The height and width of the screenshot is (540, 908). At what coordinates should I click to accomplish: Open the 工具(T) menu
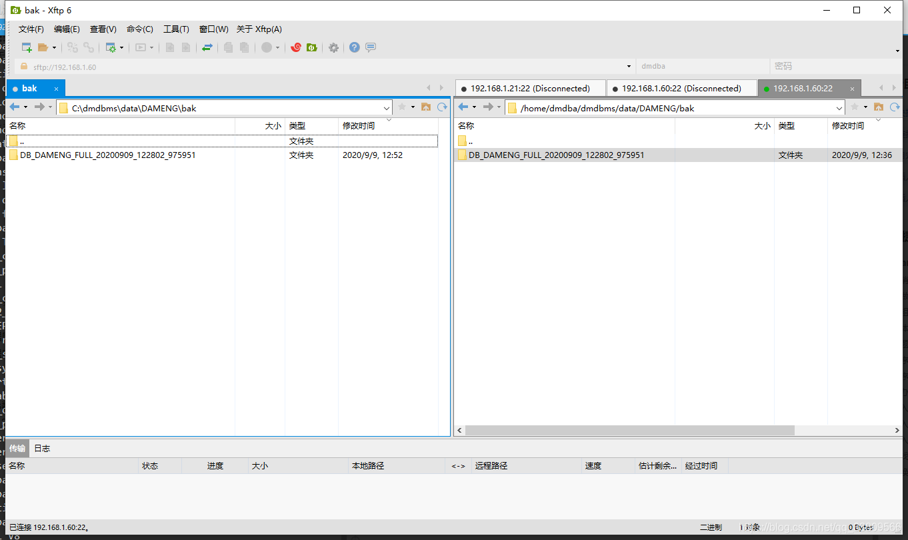176,29
